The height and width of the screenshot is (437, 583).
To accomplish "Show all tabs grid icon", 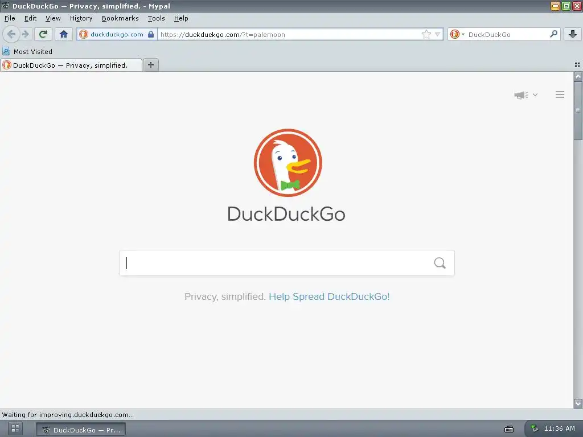I will coord(577,65).
